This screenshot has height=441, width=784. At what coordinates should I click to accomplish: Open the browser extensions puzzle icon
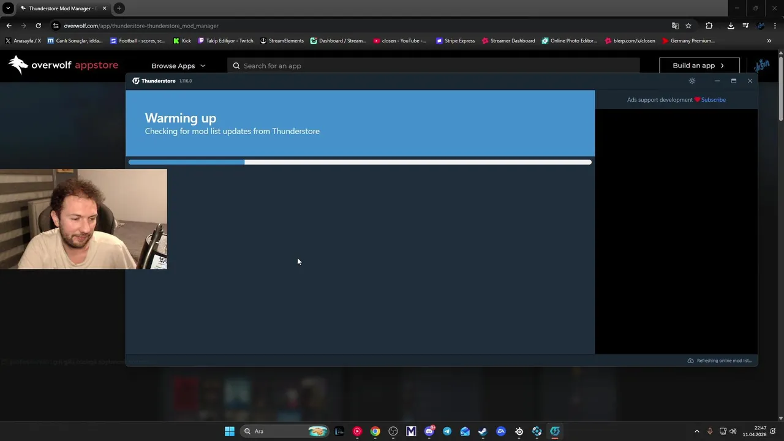pyautogui.click(x=709, y=26)
